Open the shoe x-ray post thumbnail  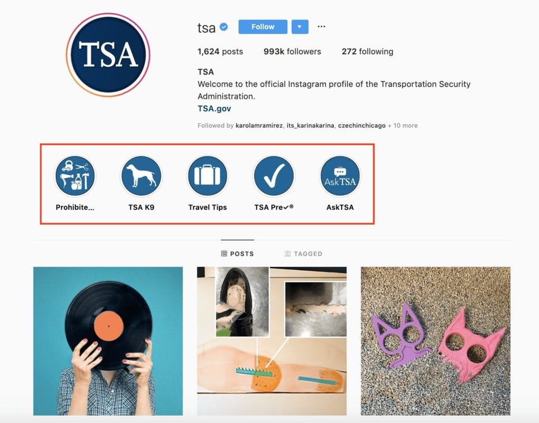[x=272, y=341]
